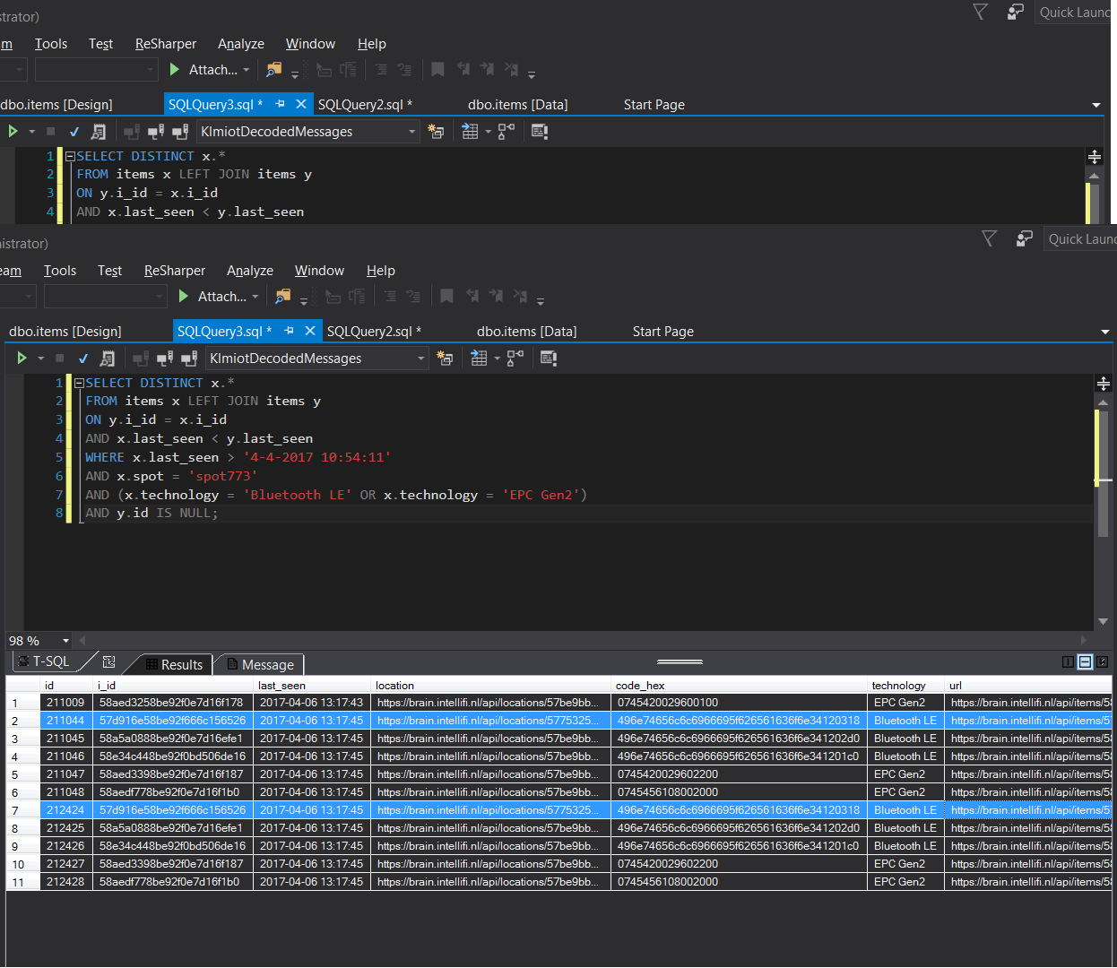Unpin the SQLQuery3.sql tab
The width and height of the screenshot is (1117, 968).
[x=289, y=331]
